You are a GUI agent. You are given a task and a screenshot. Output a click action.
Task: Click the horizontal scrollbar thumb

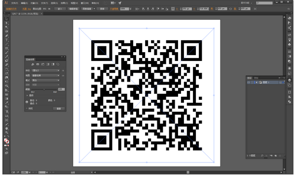pos(188,172)
